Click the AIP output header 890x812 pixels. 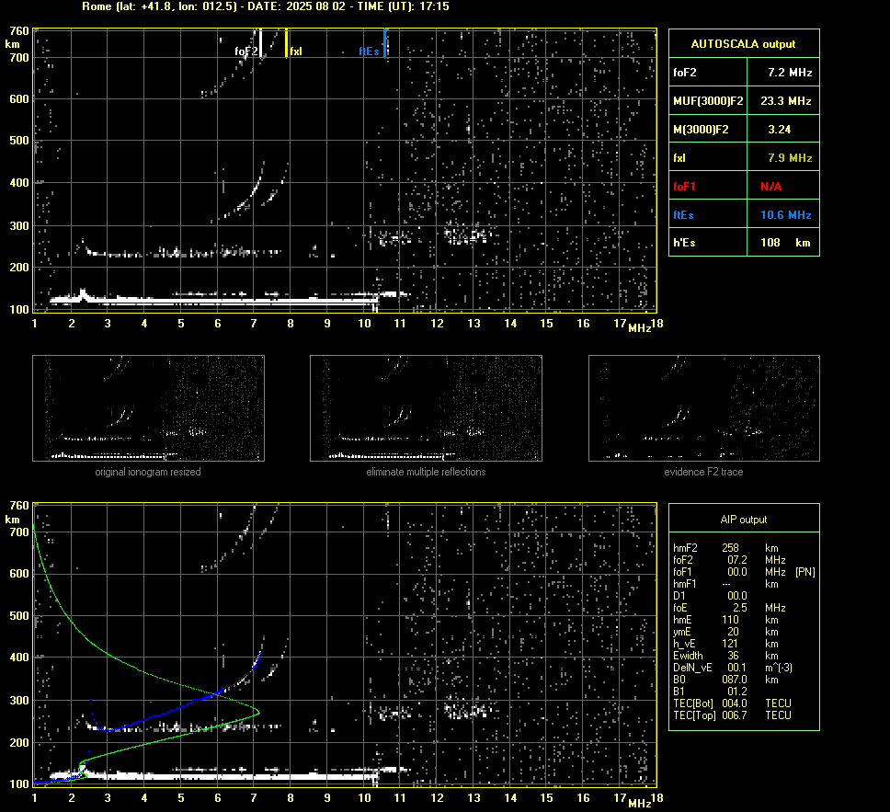pyautogui.click(x=744, y=519)
